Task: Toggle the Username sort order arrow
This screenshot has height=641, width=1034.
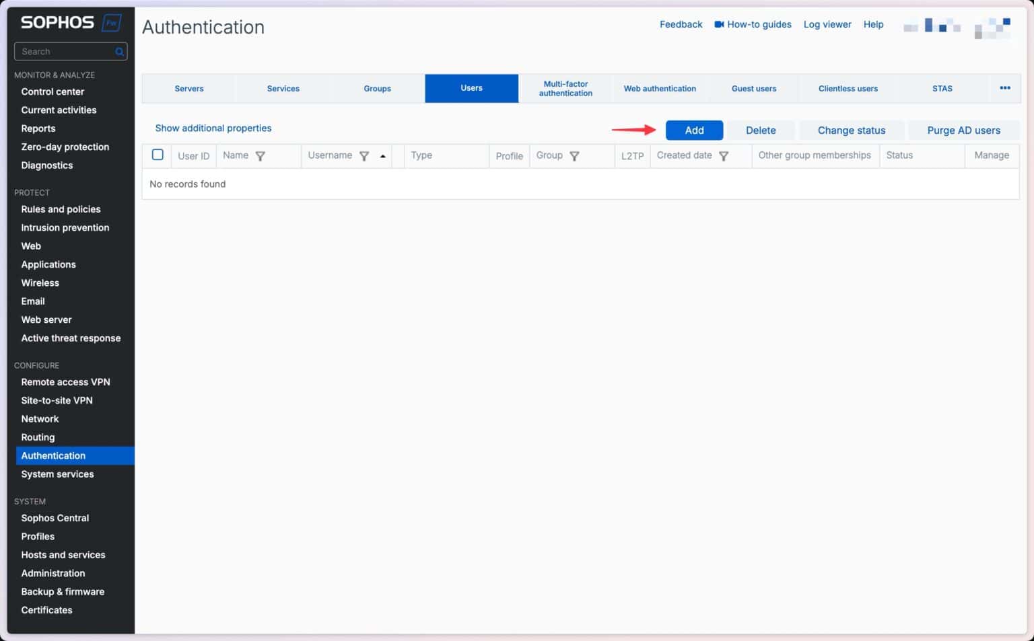Action: tap(382, 155)
